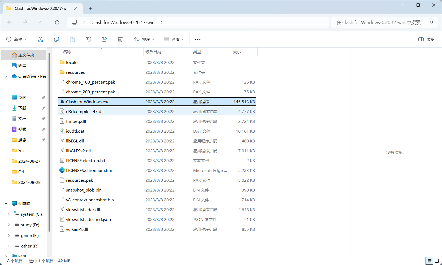The image size is (442, 265).
Task: Expand the study (D:) drive node
Action: 9,225
